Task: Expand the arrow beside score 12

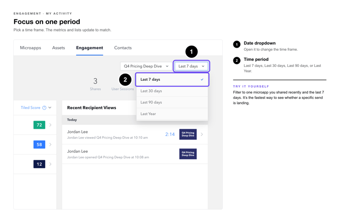Action: (50, 164)
